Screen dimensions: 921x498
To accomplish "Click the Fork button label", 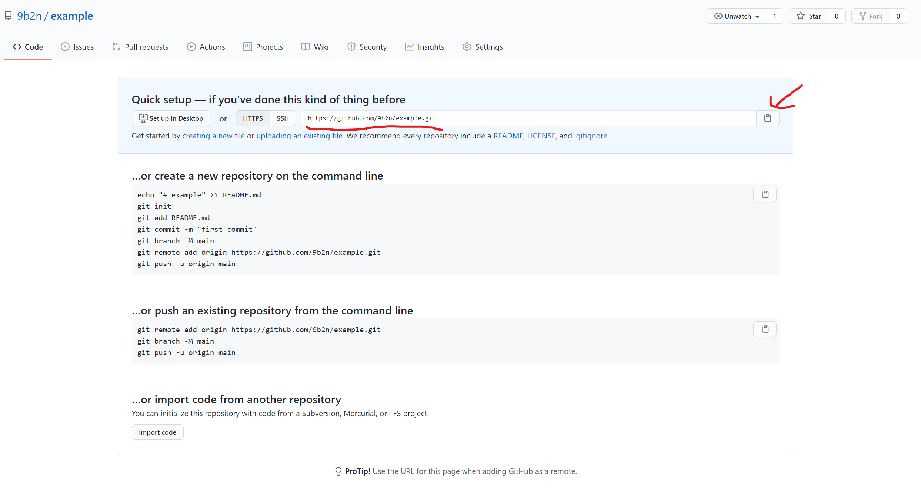I will click(875, 16).
